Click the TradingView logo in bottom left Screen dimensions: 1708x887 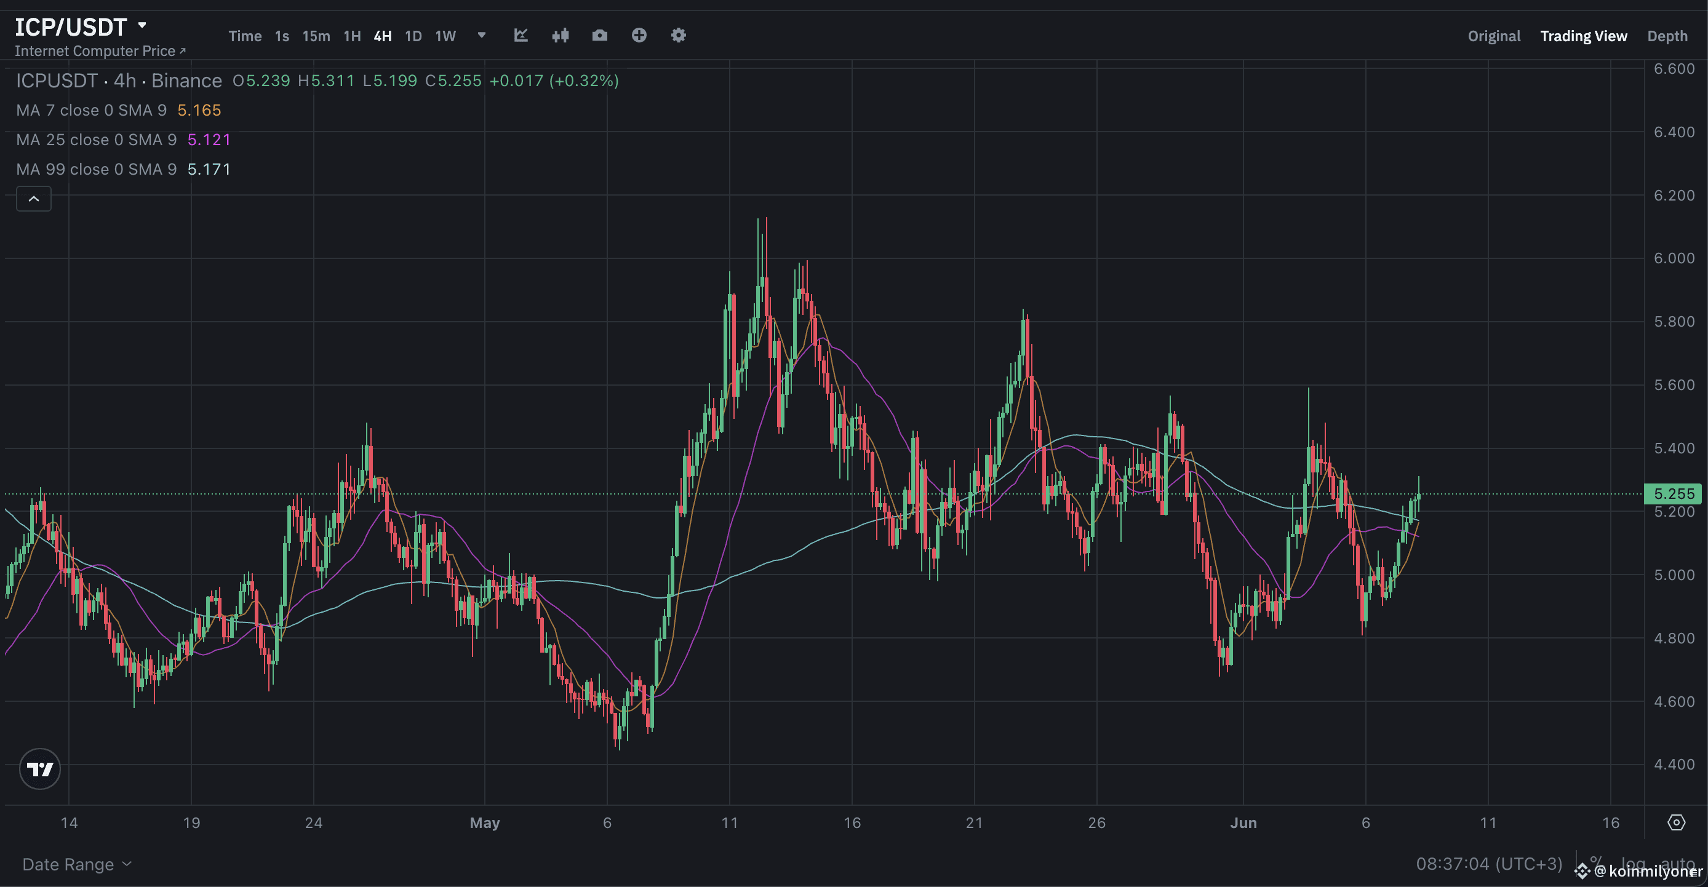coord(40,769)
